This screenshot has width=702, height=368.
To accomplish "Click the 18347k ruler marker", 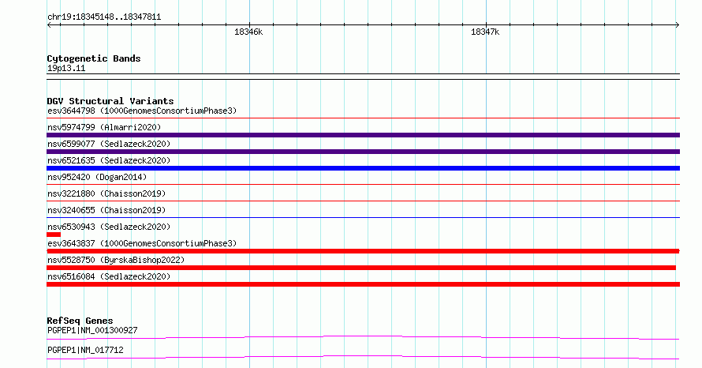I will (x=485, y=32).
